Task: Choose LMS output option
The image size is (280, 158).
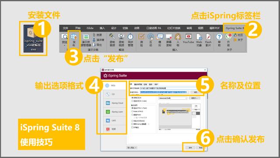Action: [115, 120]
